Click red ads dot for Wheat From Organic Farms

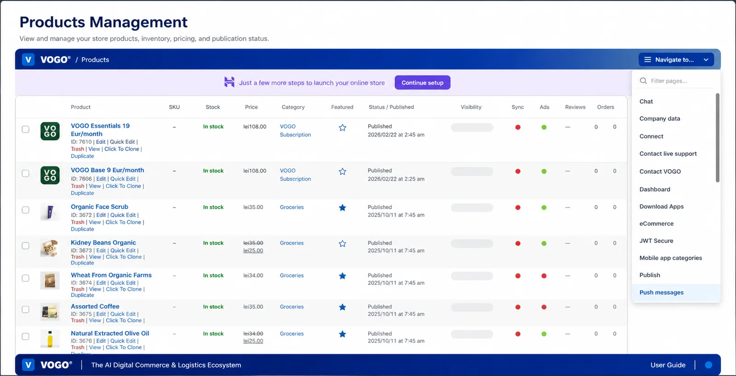pyautogui.click(x=544, y=276)
